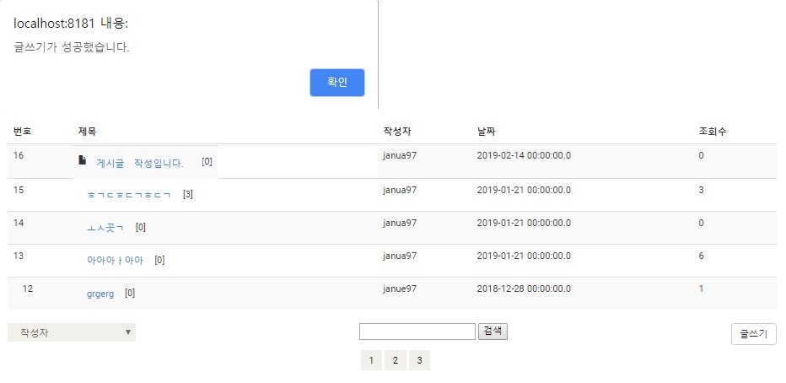The height and width of the screenshot is (383, 786).
Task: Open the post titled 게시글 작성입니다.
Action: click(140, 164)
